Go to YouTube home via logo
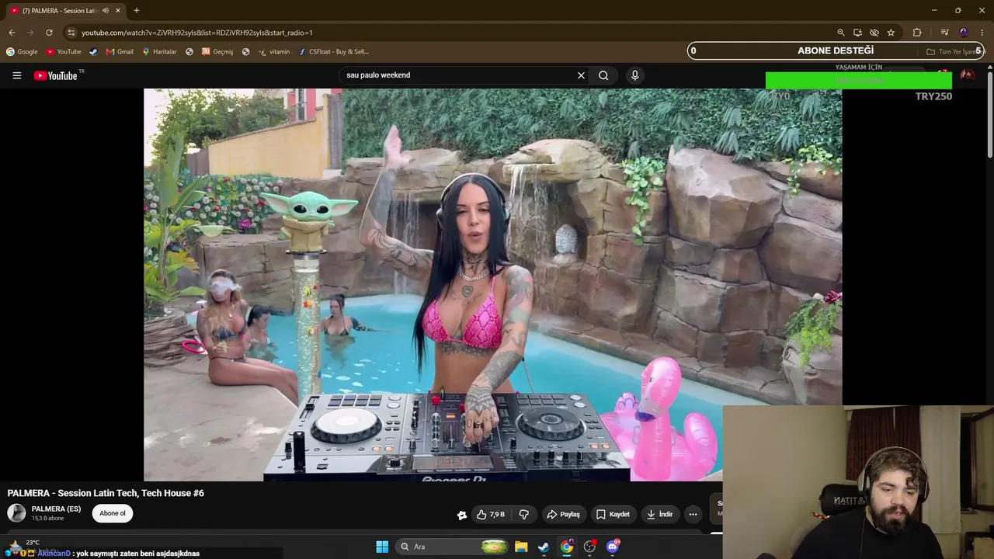The image size is (994, 559). [x=57, y=75]
